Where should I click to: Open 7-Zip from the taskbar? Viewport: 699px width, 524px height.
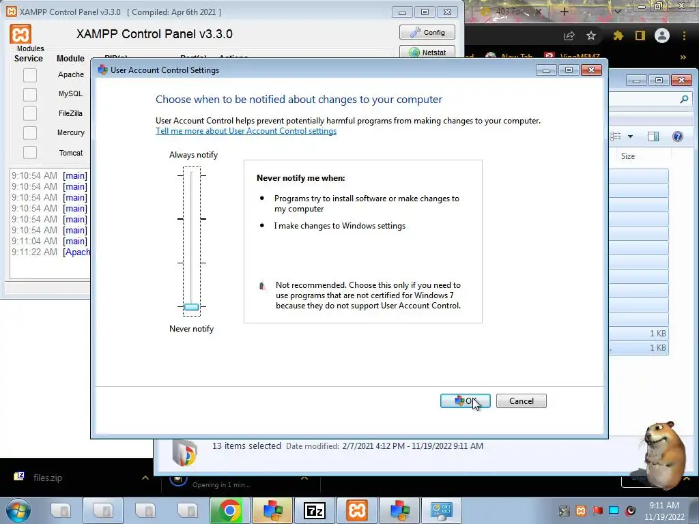pos(314,510)
